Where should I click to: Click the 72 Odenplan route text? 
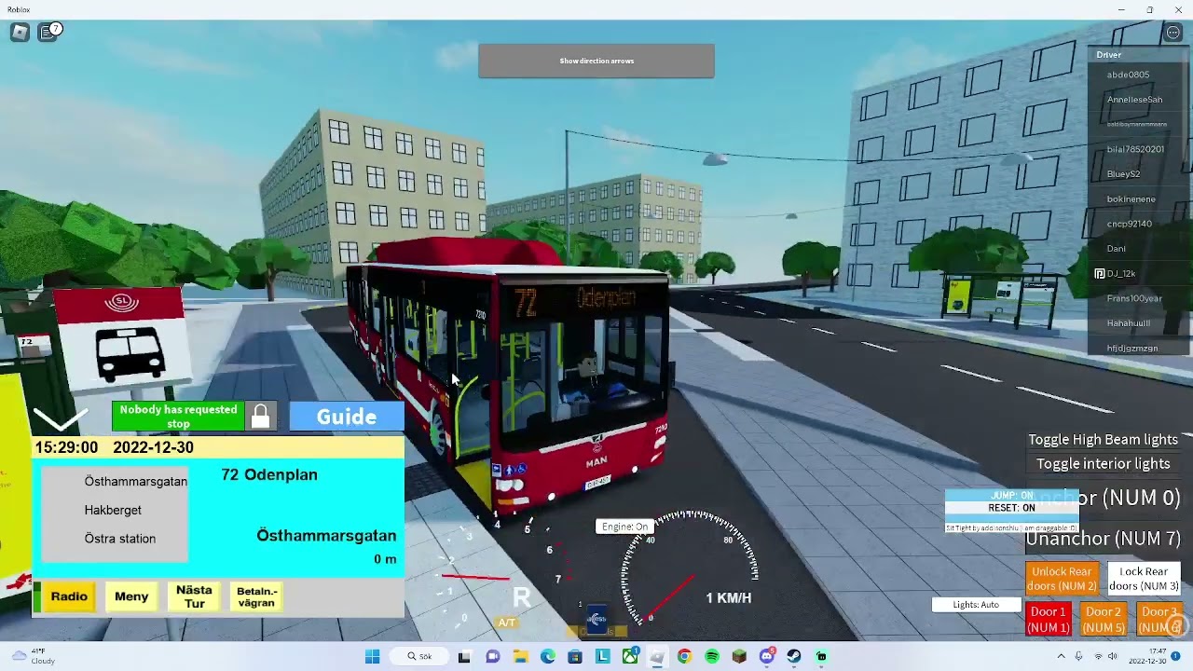pyautogui.click(x=269, y=475)
